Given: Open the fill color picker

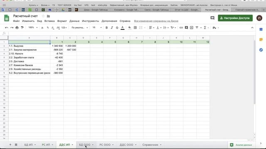Looking at the screenshot, I should click(130, 28).
